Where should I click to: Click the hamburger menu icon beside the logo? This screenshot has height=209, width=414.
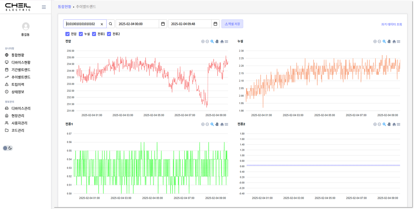tap(44, 7)
